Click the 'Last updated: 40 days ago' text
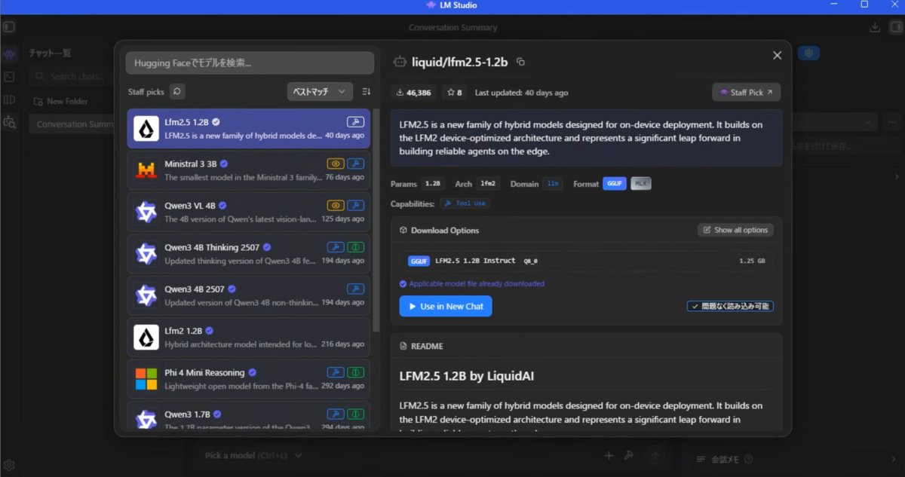 (522, 93)
